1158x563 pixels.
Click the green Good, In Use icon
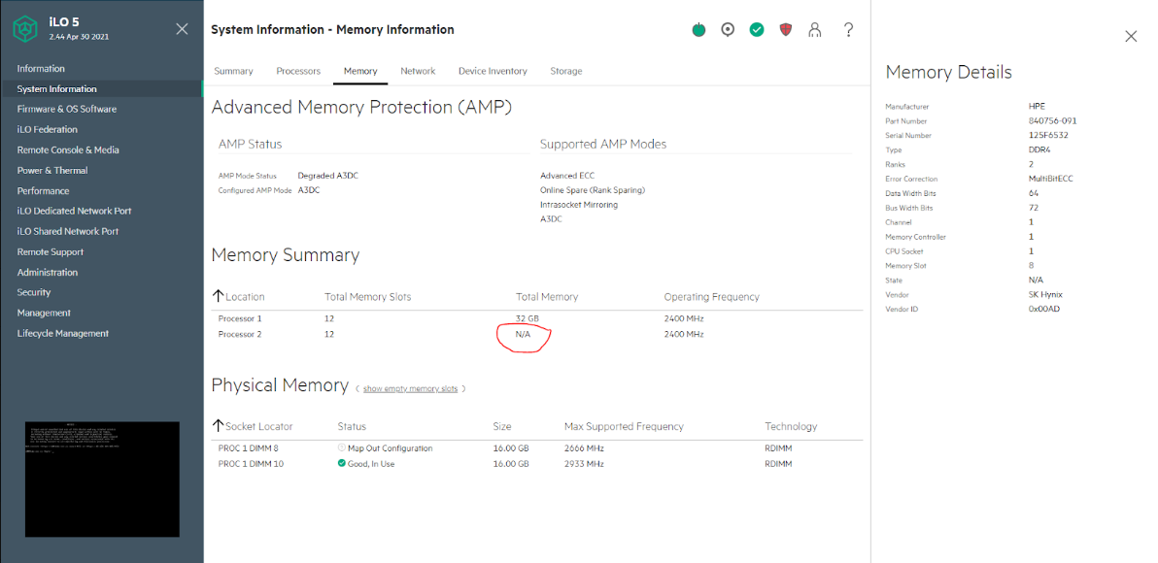341,463
